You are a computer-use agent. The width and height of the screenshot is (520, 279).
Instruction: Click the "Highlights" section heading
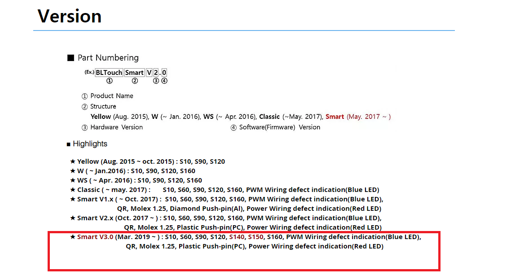coord(90,144)
